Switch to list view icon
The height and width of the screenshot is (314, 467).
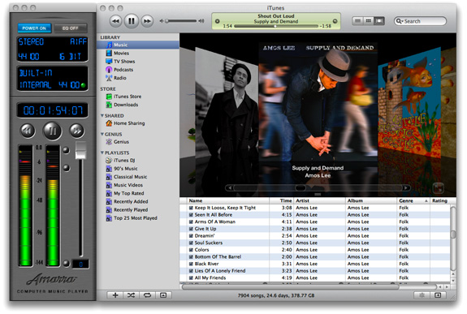(x=357, y=21)
